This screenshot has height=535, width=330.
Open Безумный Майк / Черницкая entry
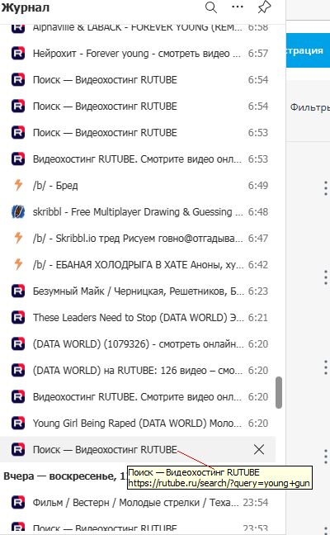pos(138,291)
